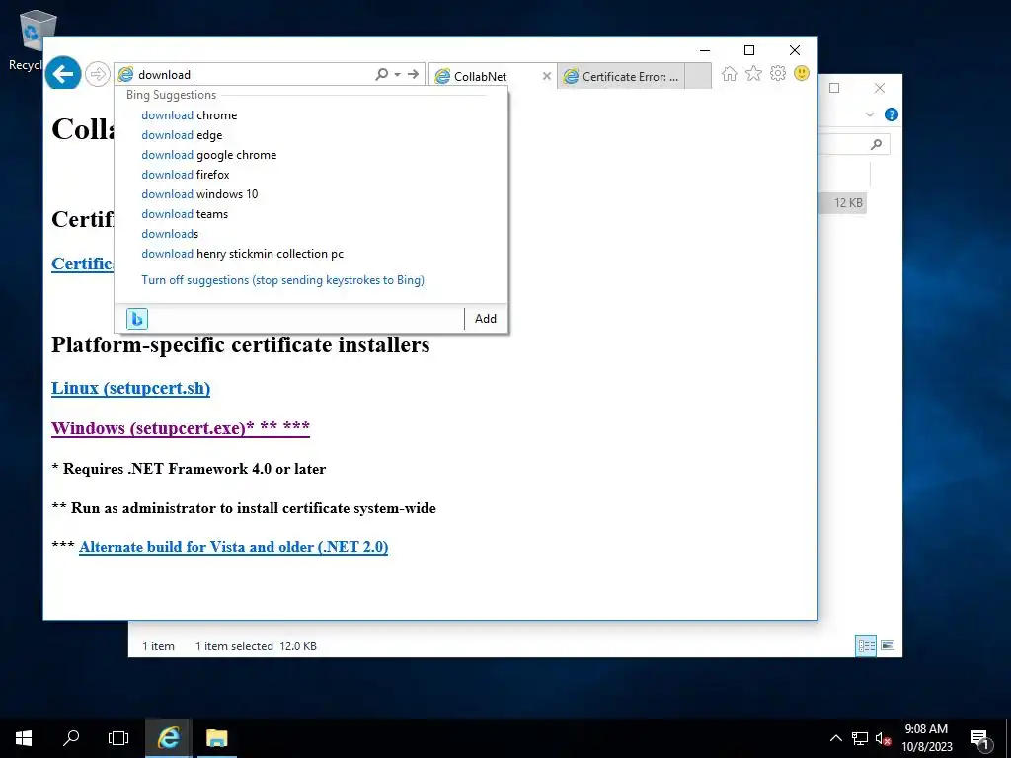This screenshot has height=758, width=1011.
Task: Select suggestion 'download firefox'
Action: point(185,175)
